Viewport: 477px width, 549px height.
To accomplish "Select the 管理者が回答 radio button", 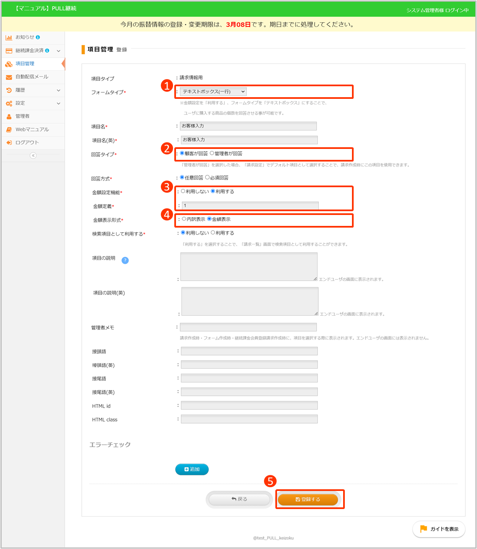I will [x=212, y=154].
